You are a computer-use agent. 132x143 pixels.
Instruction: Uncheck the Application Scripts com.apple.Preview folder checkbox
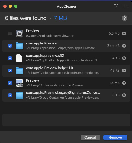[x=10, y=46]
